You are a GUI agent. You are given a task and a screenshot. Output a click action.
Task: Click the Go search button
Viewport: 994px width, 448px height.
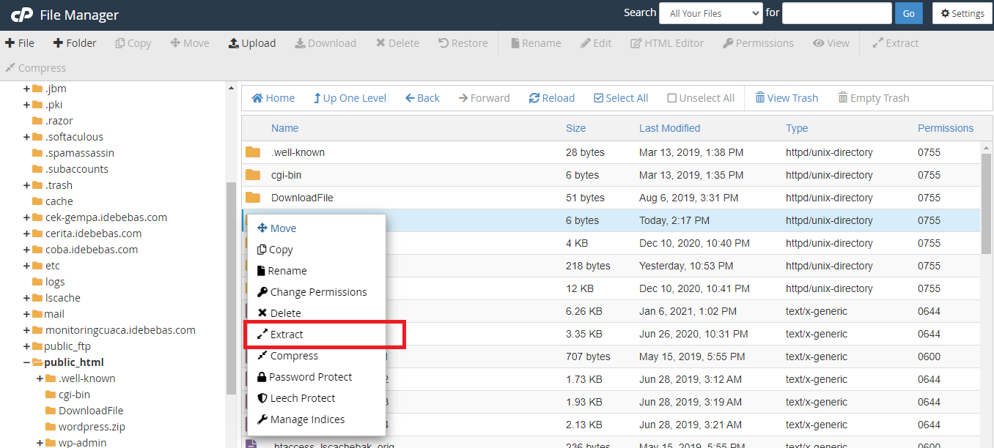[909, 14]
